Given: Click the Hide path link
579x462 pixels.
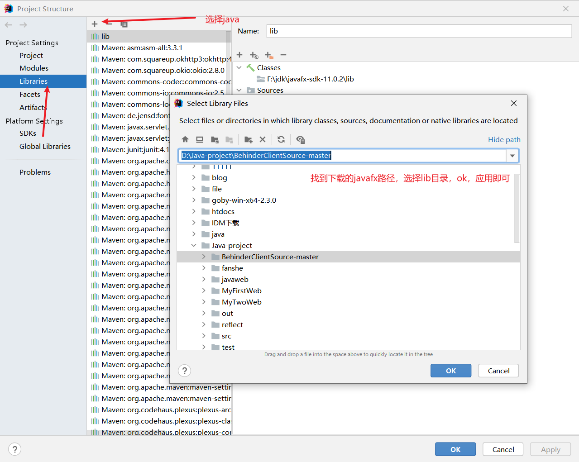Looking at the screenshot, I should click(x=504, y=139).
